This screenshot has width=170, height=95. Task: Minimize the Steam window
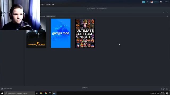click(x=164, y=2)
